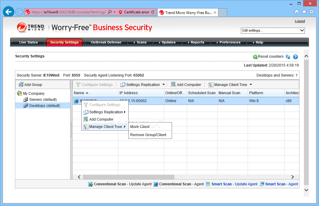Expand the Updates menu

pyautogui.click(x=167, y=42)
